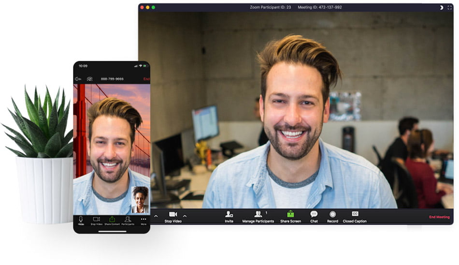Image resolution: width=459 pixels, height=265 pixels.
Task: Stop video in the desktop meeting toolbar
Action: [x=172, y=217]
